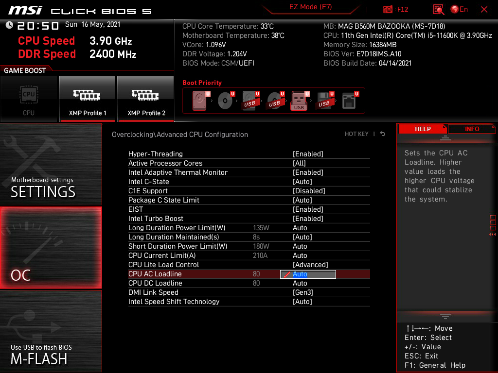Open M-FLASH to flash BIOS
Screen dimensions: 498x373
point(51,331)
